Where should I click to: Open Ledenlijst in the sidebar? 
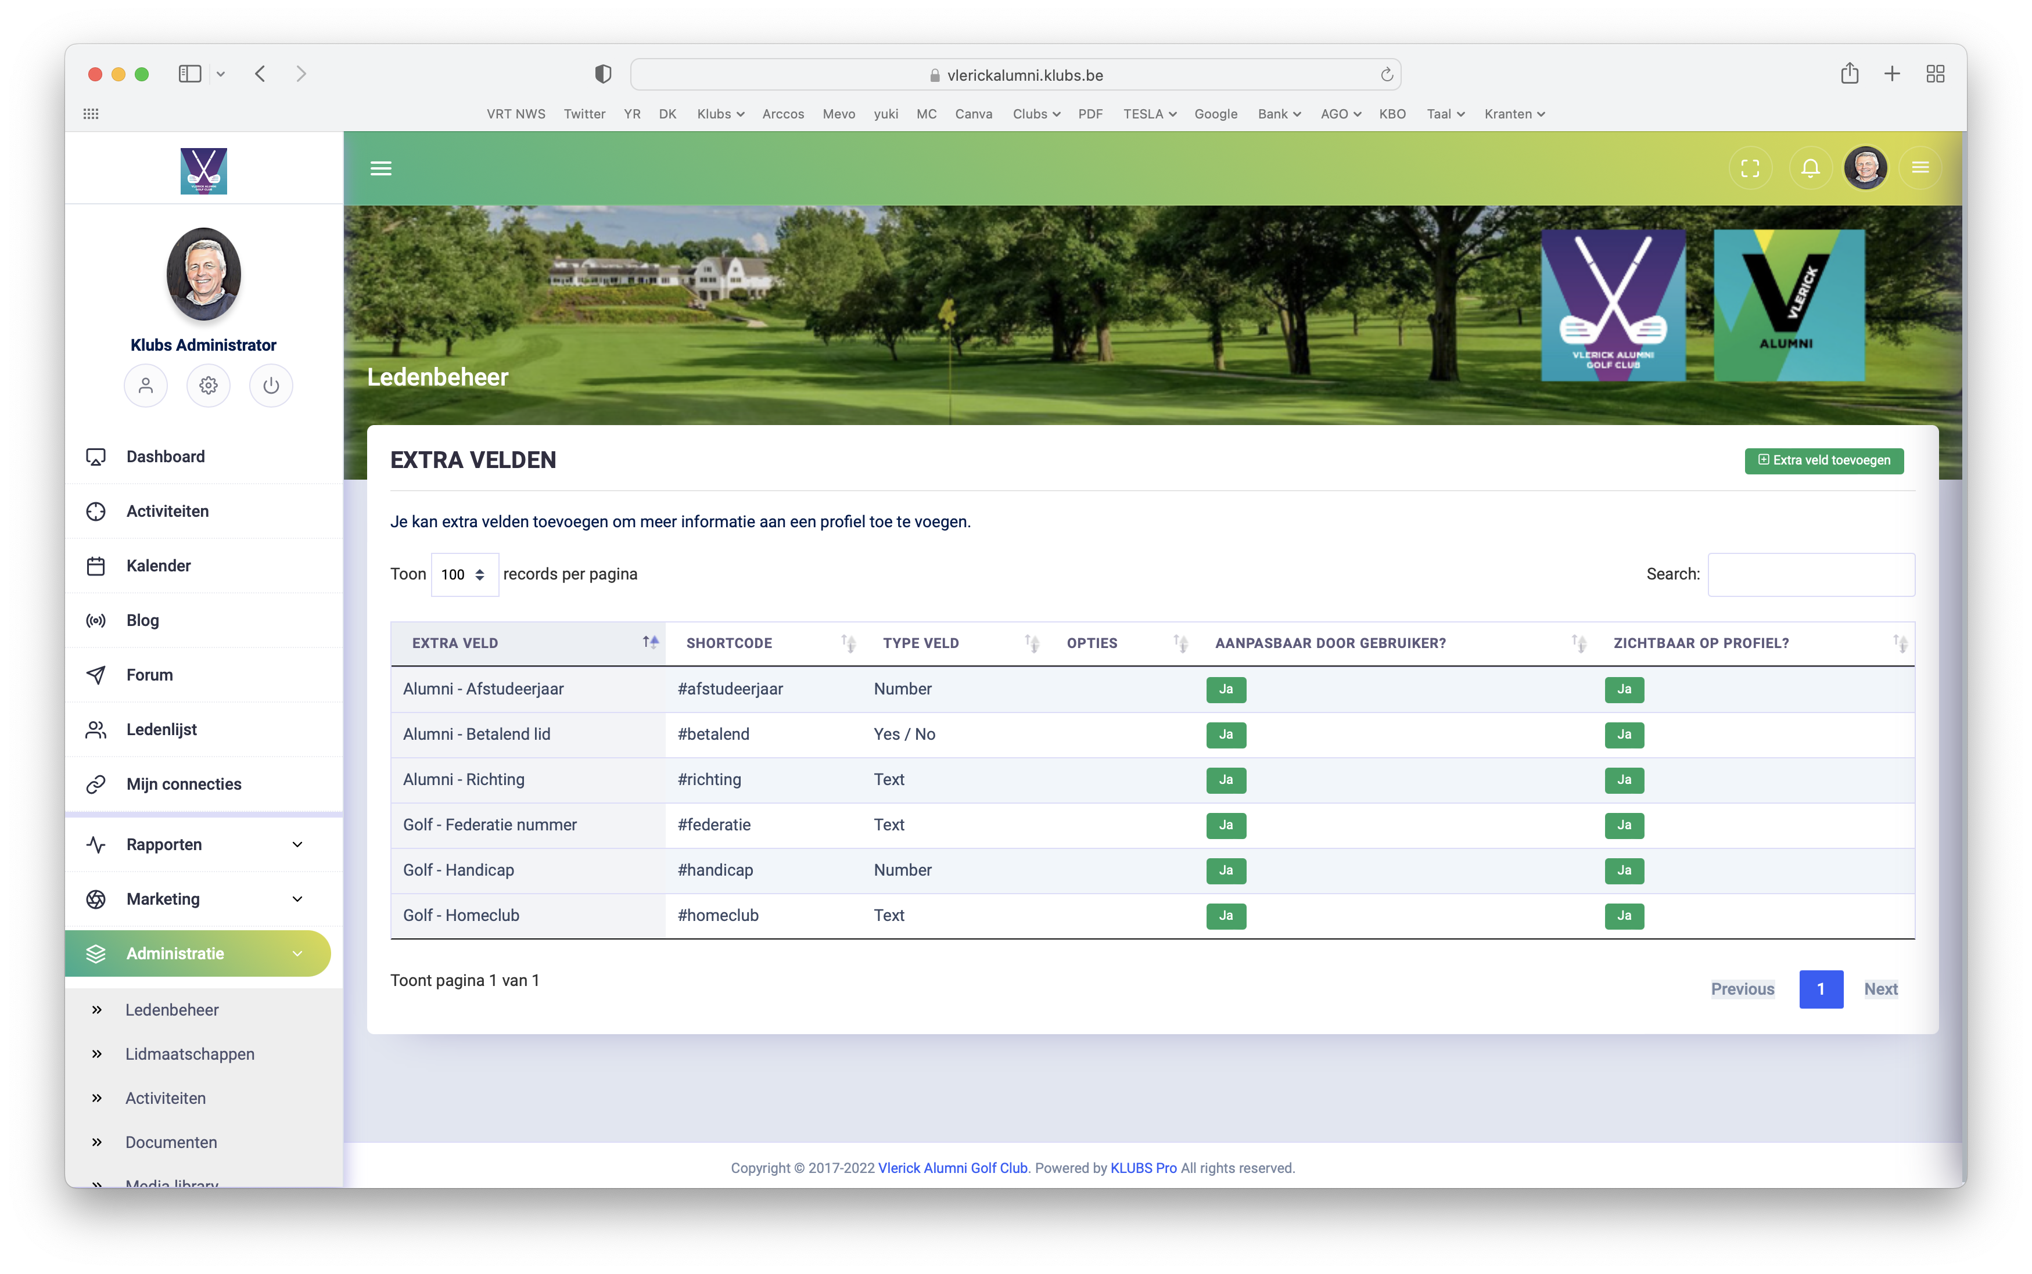click(x=161, y=730)
